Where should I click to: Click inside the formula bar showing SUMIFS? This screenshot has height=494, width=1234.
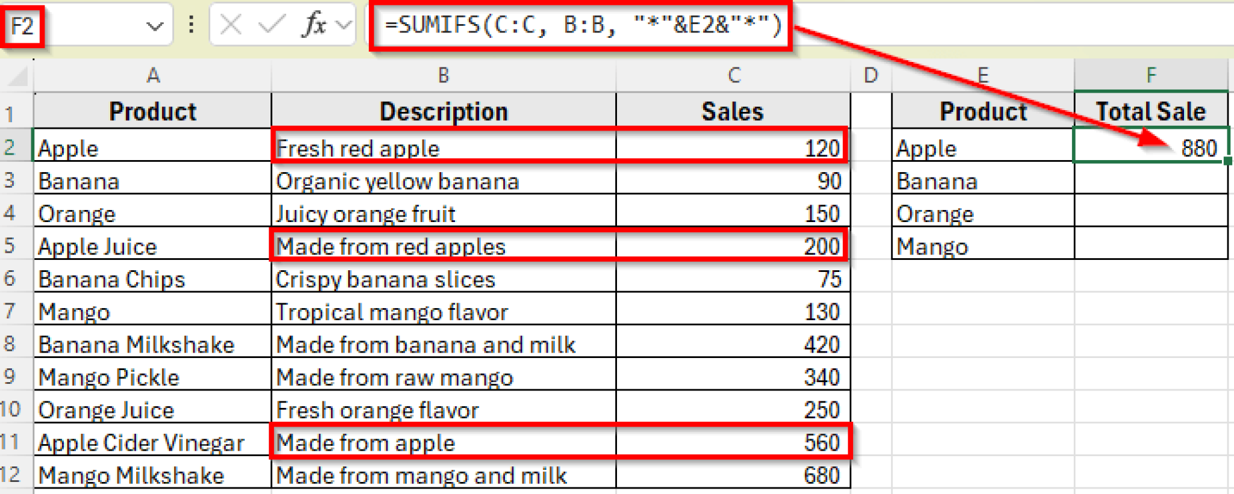pos(578,25)
